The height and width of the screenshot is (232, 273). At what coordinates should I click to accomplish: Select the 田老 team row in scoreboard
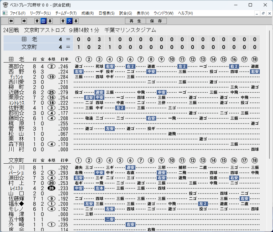pos(131,39)
